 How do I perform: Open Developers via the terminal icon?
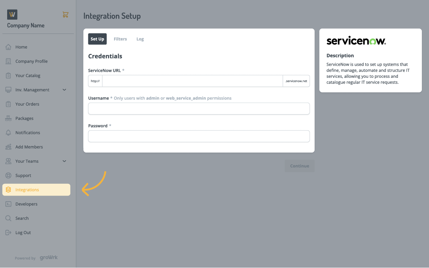8,204
